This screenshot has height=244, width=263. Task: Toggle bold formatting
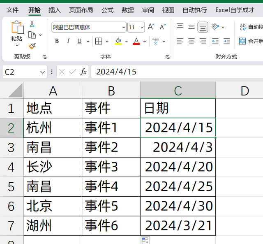57,41
